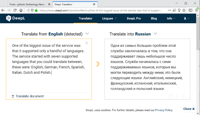Go to the browser home page
The height and width of the screenshot is (115, 200).
(x=21, y=10)
